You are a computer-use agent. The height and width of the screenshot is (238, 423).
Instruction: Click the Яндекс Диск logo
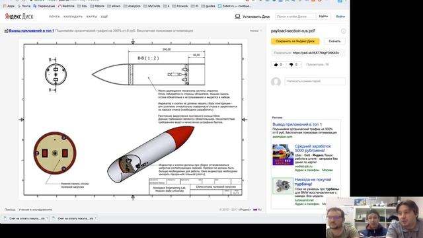tap(19, 17)
